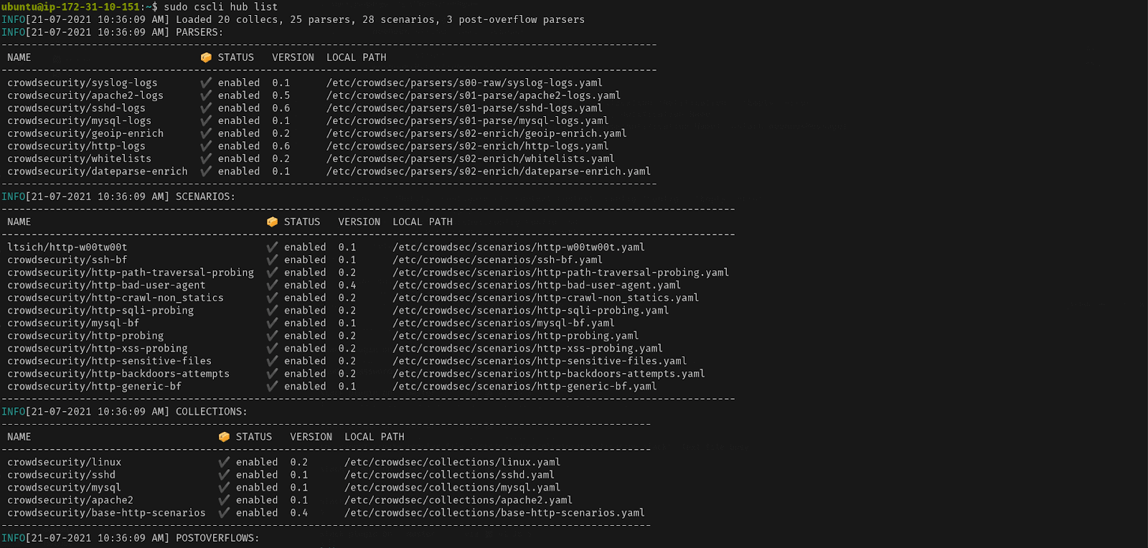Click the http-xss-probing.yaml scenario path
This screenshot has width=1148, height=548.
(527, 349)
